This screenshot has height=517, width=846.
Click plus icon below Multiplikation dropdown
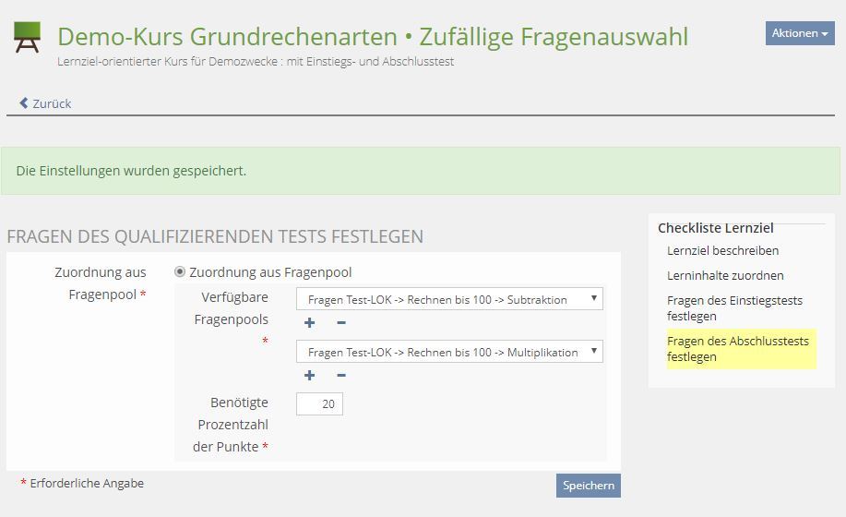click(309, 375)
